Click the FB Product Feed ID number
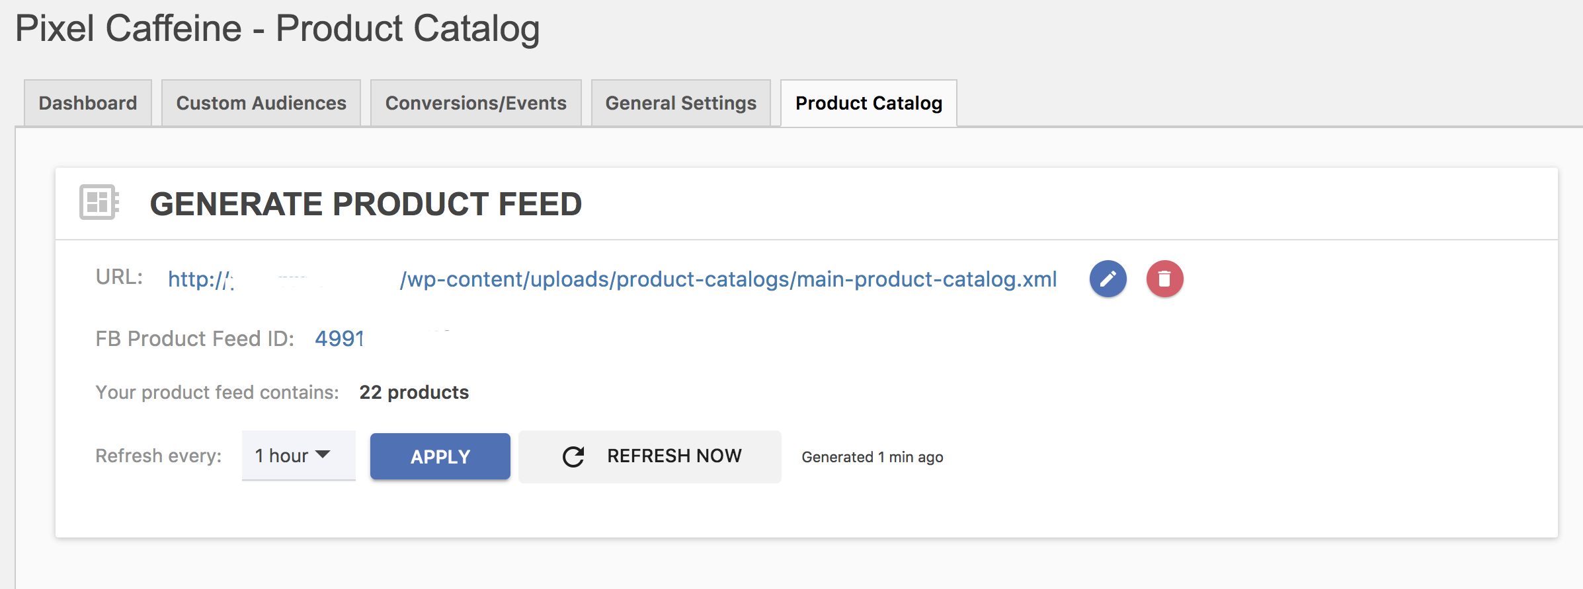 (x=339, y=339)
